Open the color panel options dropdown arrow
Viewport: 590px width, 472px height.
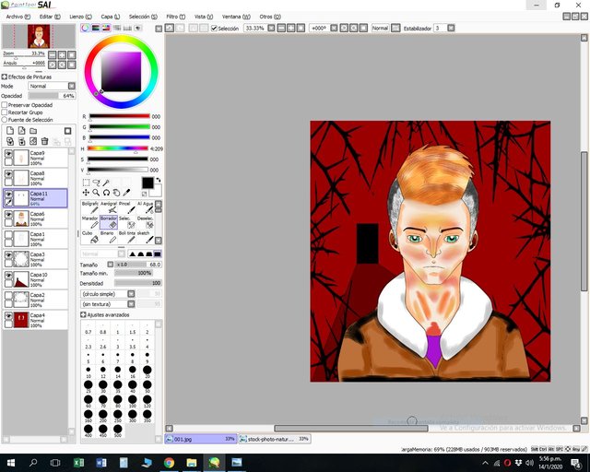point(159,29)
